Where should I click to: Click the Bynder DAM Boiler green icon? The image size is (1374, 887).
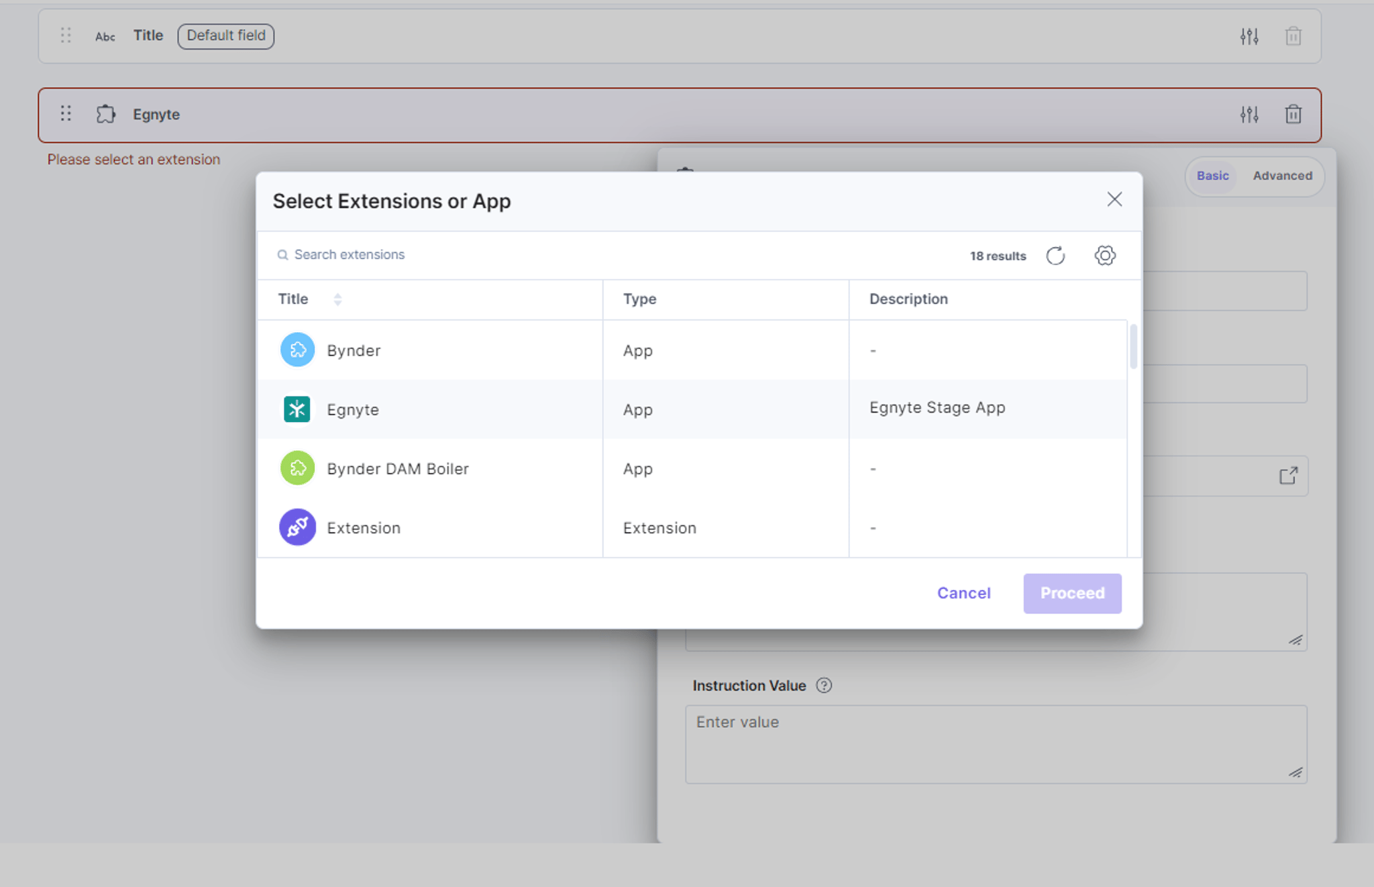[297, 468]
